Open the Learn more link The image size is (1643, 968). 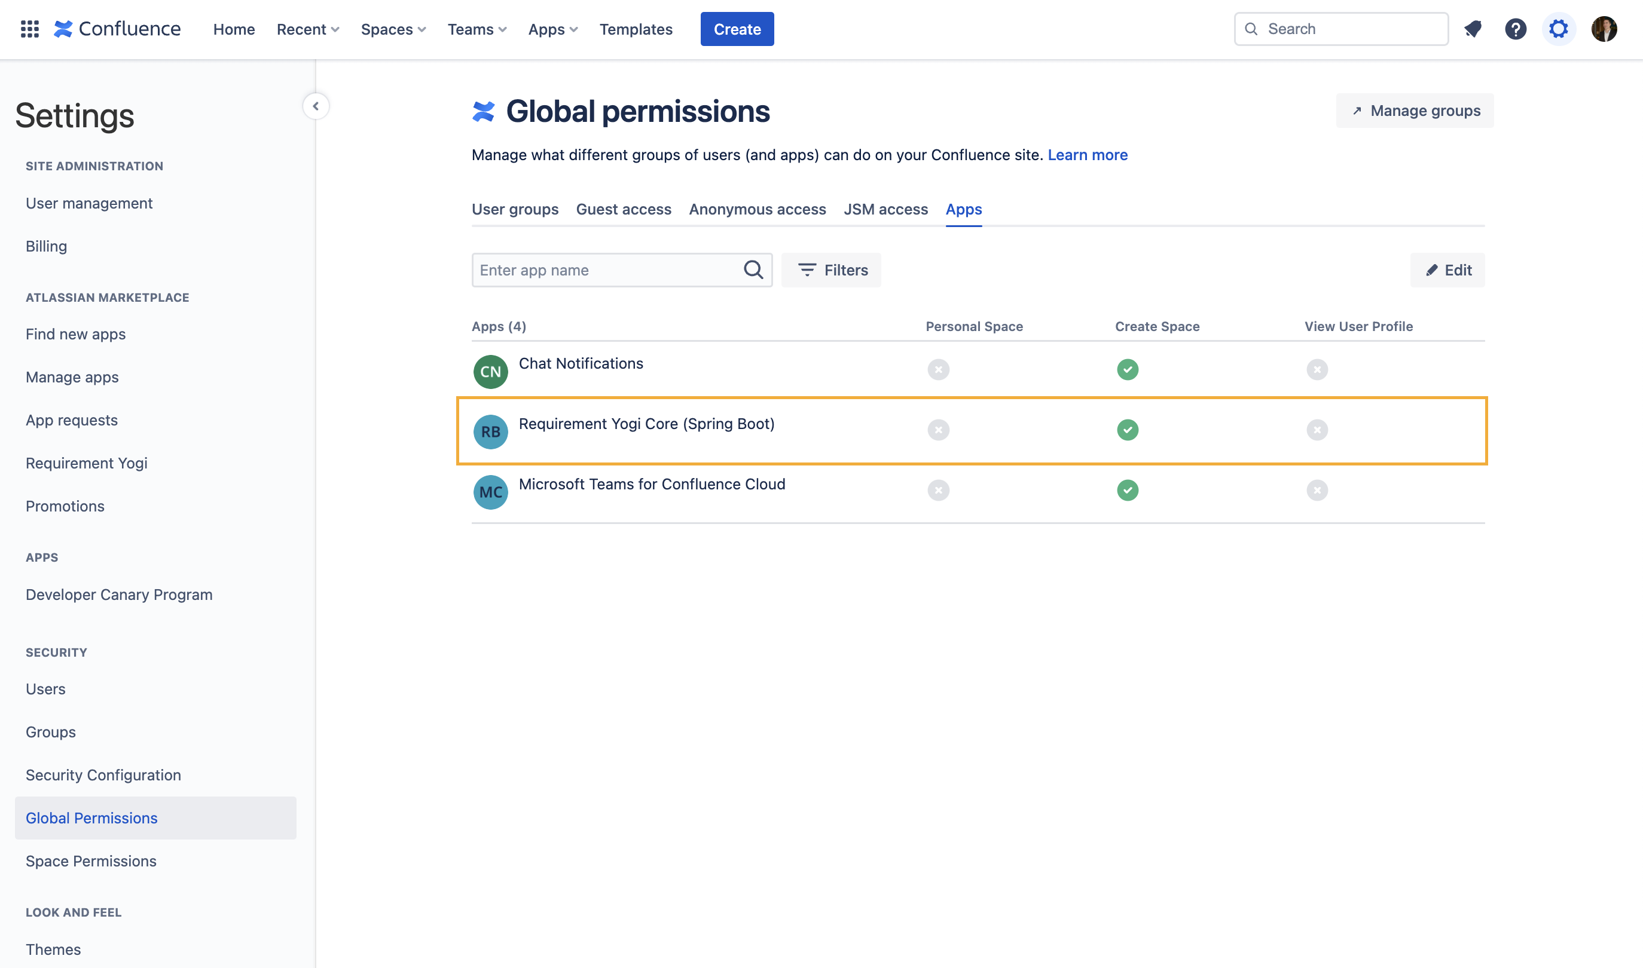point(1087,155)
